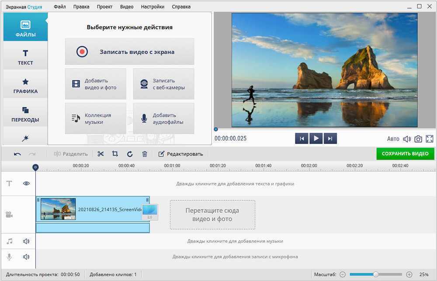Image resolution: width=437 pixels, height=281 pixels.
Task: Click the scissors cut icon in toolbar
Action: click(101, 154)
